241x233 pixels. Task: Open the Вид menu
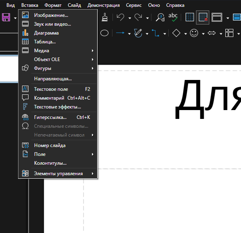point(10,5)
